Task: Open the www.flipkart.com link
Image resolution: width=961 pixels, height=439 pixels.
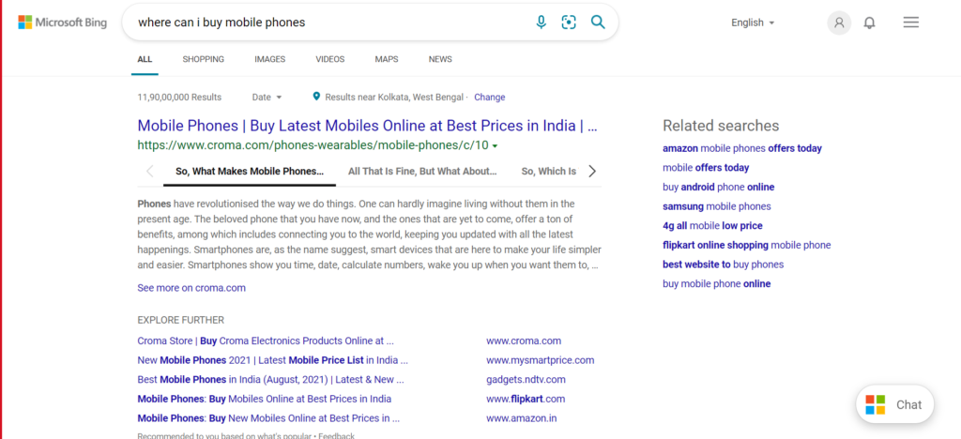Action: 526,400
